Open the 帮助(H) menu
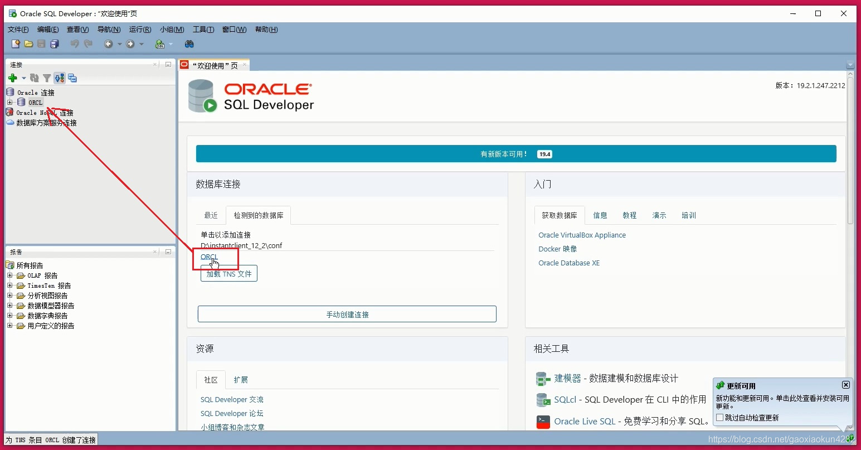861x450 pixels. [x=266, y=30]
